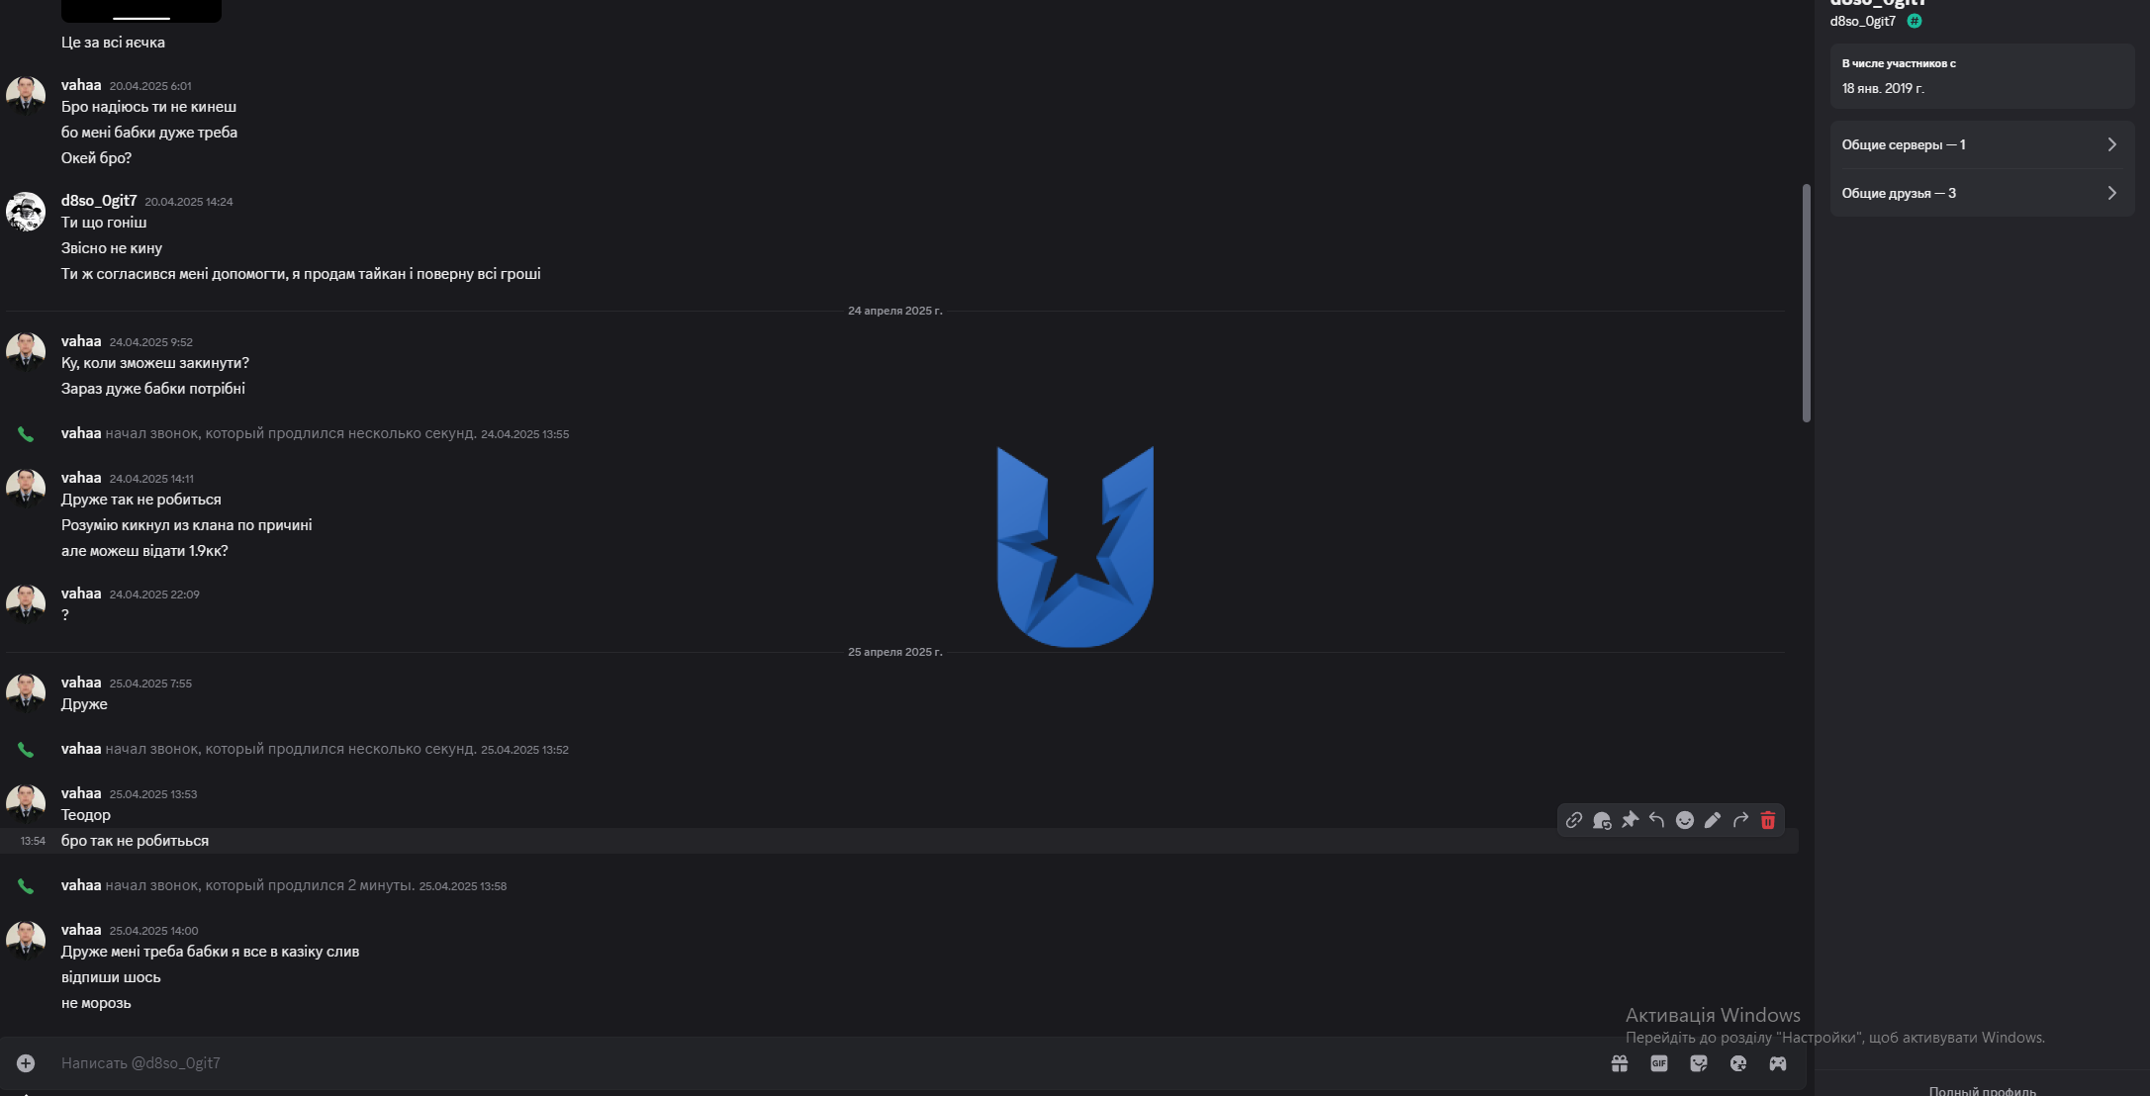
Task: Open vahaa avatar at 25.04.2025 14:00
Action: coord(26,941)
